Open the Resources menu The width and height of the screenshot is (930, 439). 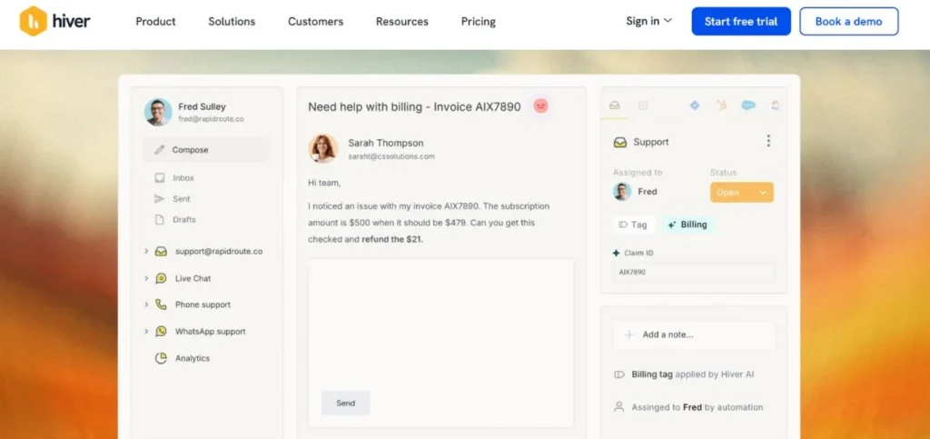coord(402,21)
